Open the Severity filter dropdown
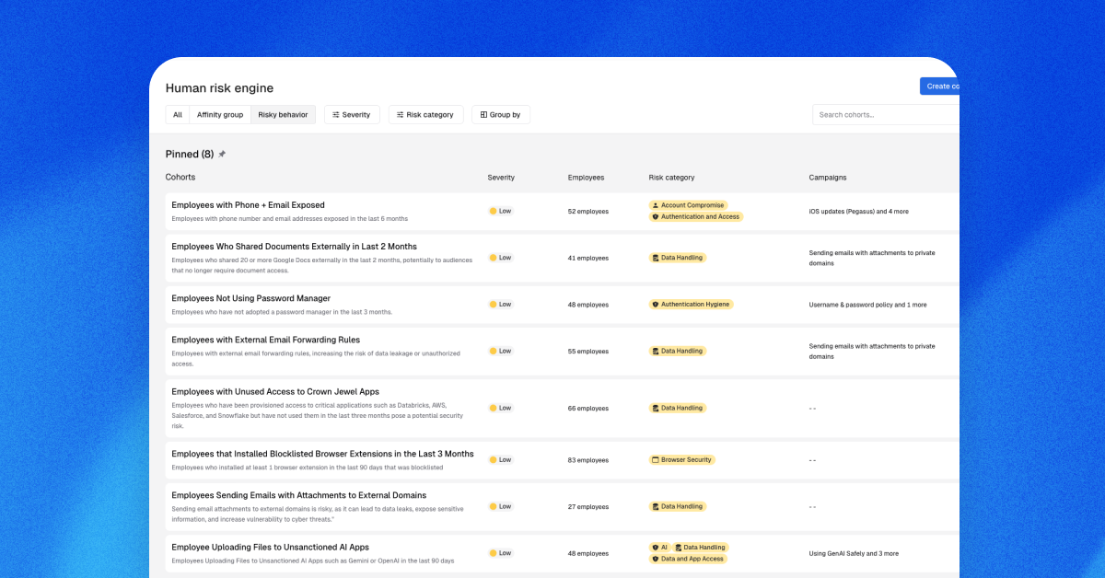 coord(352,114)
